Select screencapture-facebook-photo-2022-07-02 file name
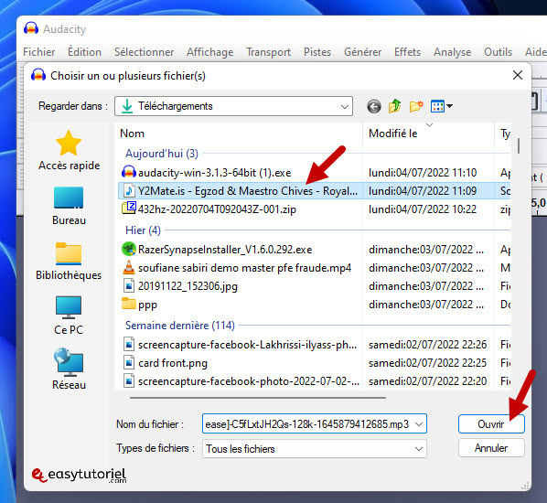 point(249,381)
